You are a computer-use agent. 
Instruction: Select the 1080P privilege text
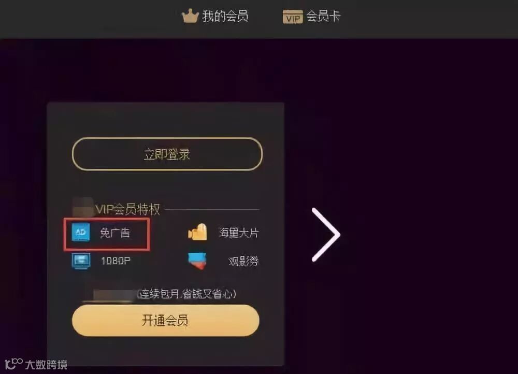click(116, 261)
